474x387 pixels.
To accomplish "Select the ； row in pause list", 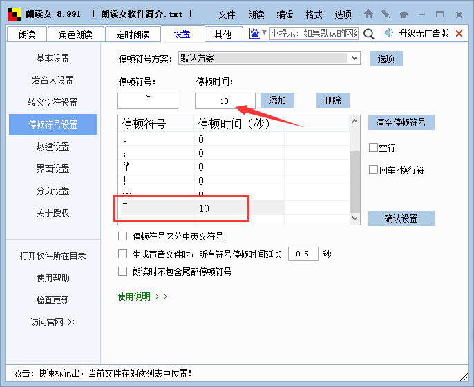I will click(201, 153).
